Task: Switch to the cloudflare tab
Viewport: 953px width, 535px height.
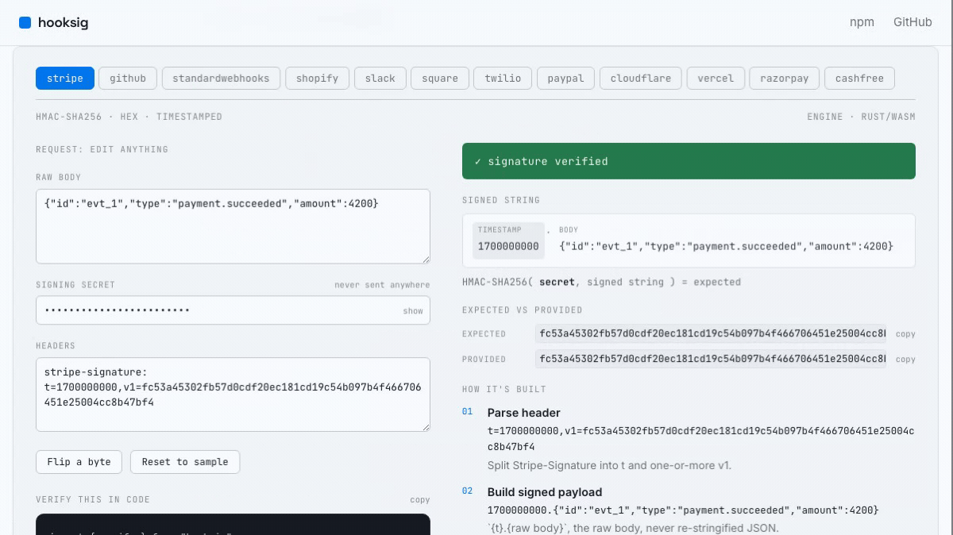Action: pos(640,79)
